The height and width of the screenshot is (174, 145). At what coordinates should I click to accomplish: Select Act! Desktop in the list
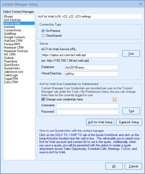pyautogui.click(x=19, y=20)
